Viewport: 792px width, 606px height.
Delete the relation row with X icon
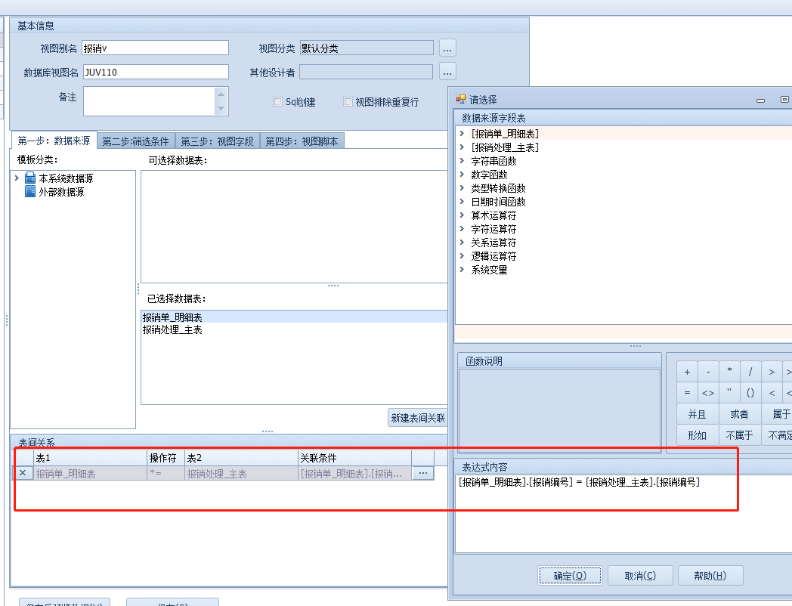tap(23, 474)
